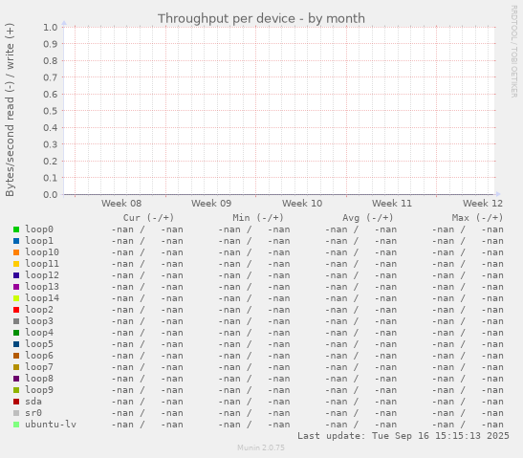Click the '1.0' y-axis value

tap(51, 28)
